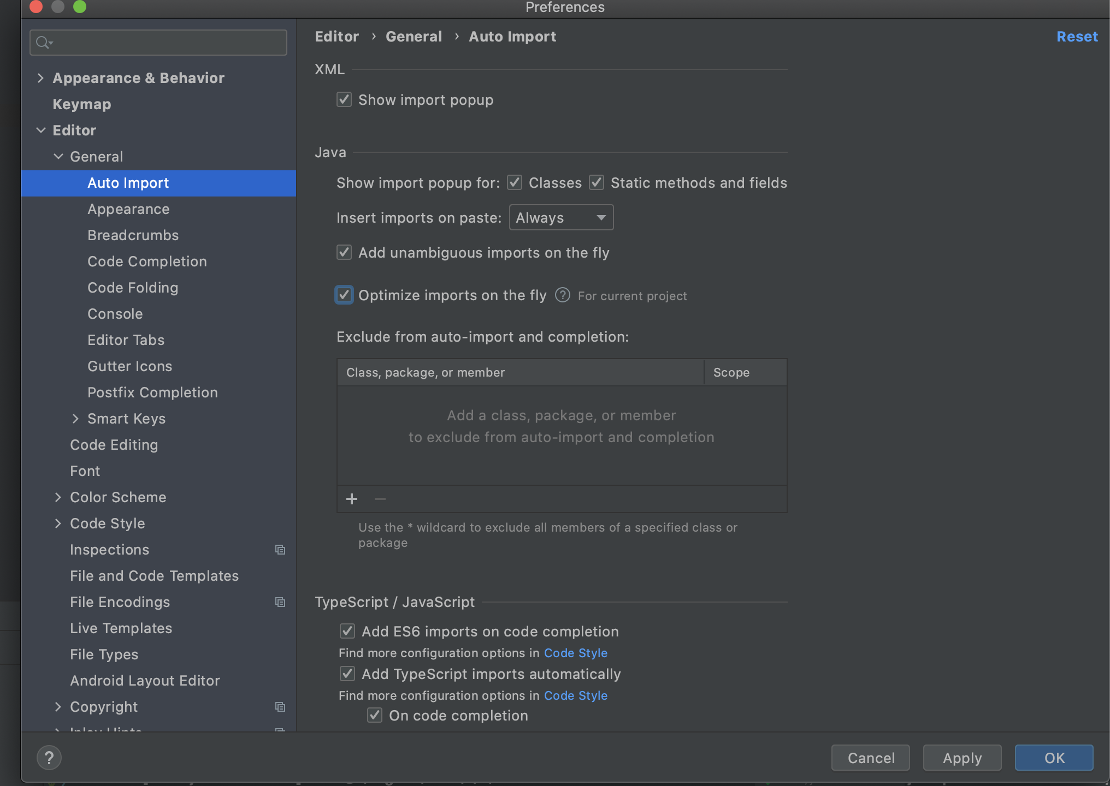Click the File Encodings project-level icon
This screenshot has height=786, width=1110.
click(x=280, y=602)
